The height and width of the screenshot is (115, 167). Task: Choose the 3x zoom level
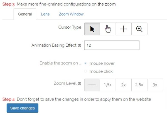pos(155,85)
